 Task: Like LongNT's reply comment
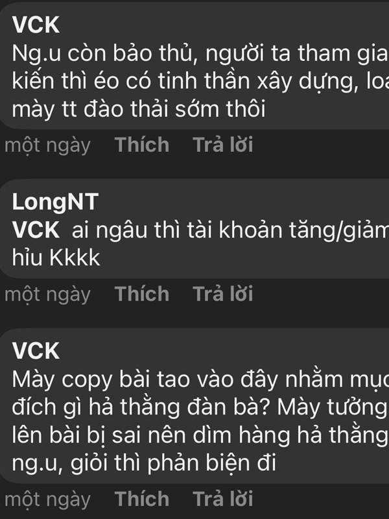coord(142,294)
